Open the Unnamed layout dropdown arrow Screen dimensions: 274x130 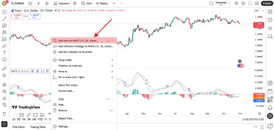coord(229,3)
